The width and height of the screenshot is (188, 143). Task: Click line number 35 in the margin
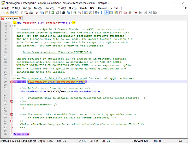[x=5, y=134]
